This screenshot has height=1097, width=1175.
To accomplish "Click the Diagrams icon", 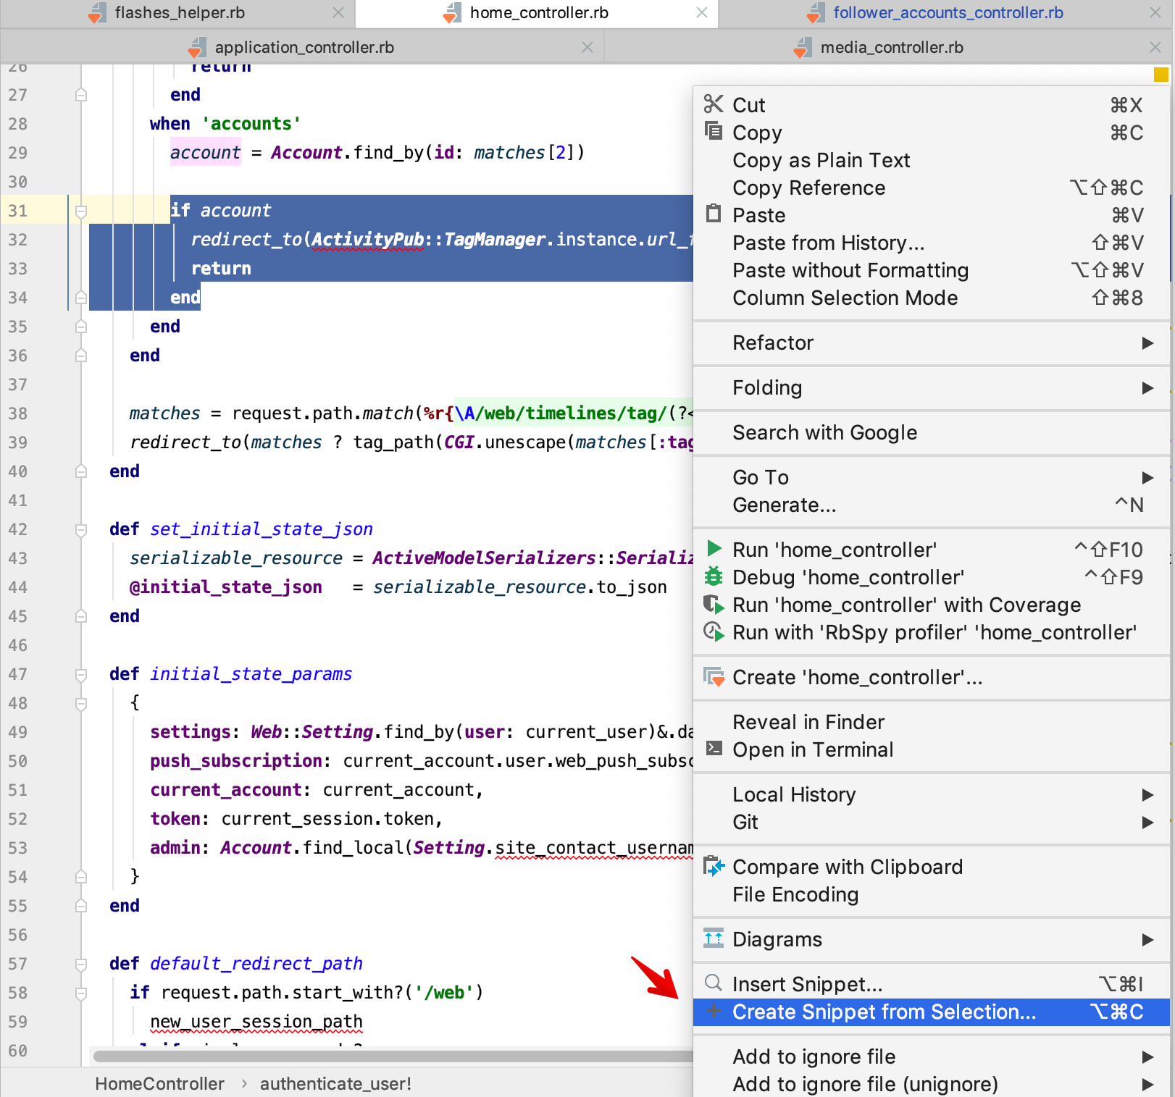I will [x=714, y=938].
